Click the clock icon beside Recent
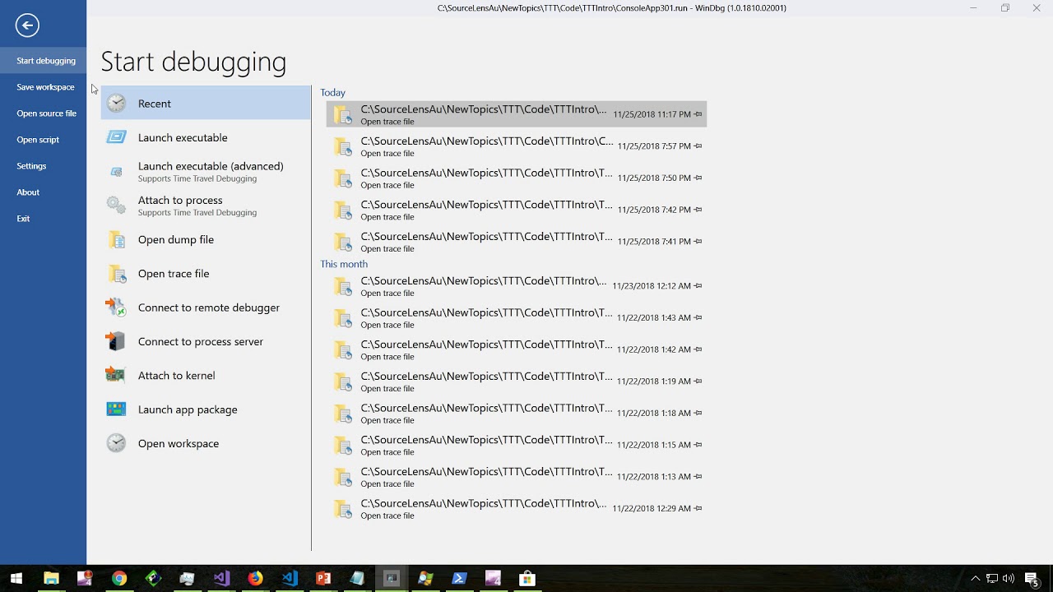This screenshot has height=592, width=1053. (117, 104)
